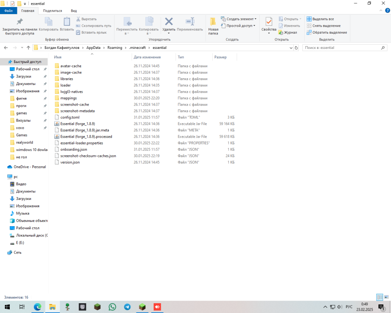The height and width of the screenshot is (313, 391).
Task: Open the Quick Access Toolbar customize dropdown
Action: (25, 4)
